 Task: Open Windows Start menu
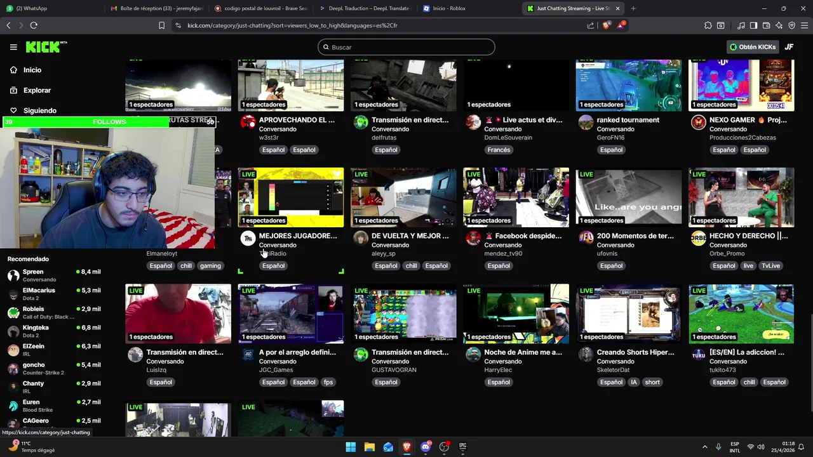[351, 447]
